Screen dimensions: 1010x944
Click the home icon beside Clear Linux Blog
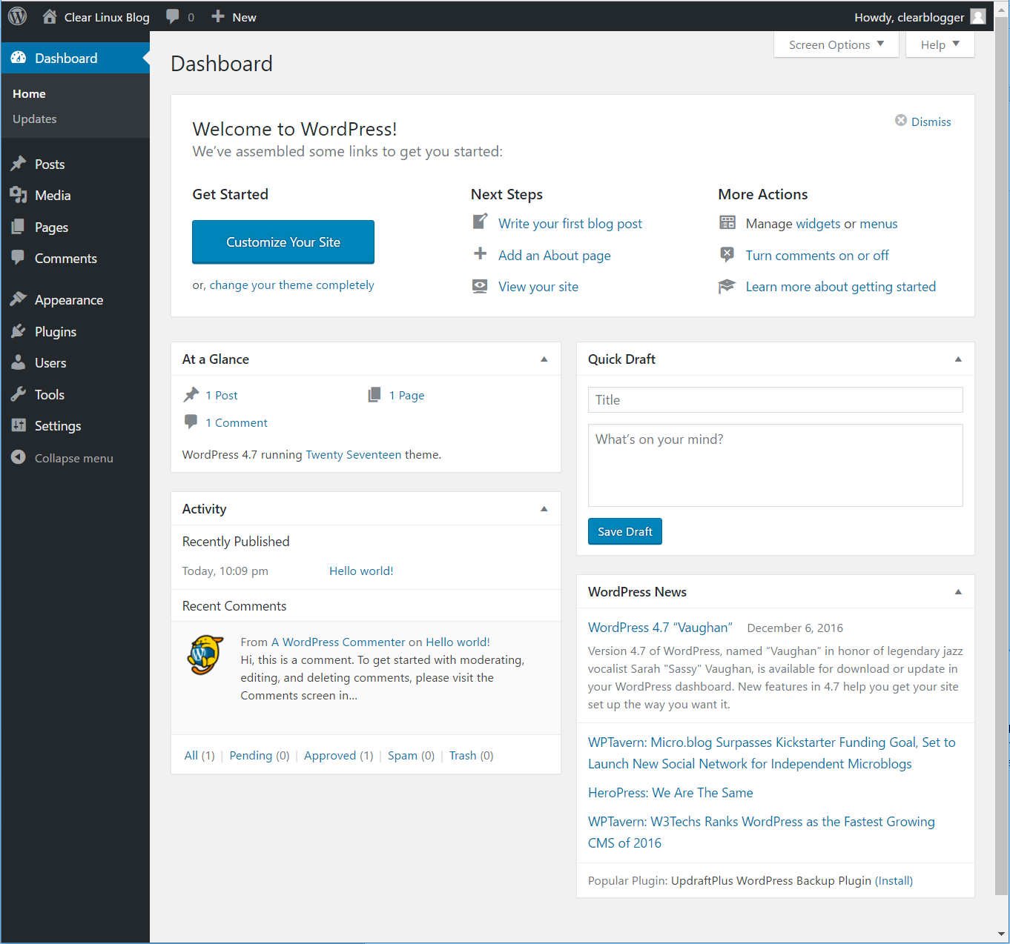coord(50,16)
